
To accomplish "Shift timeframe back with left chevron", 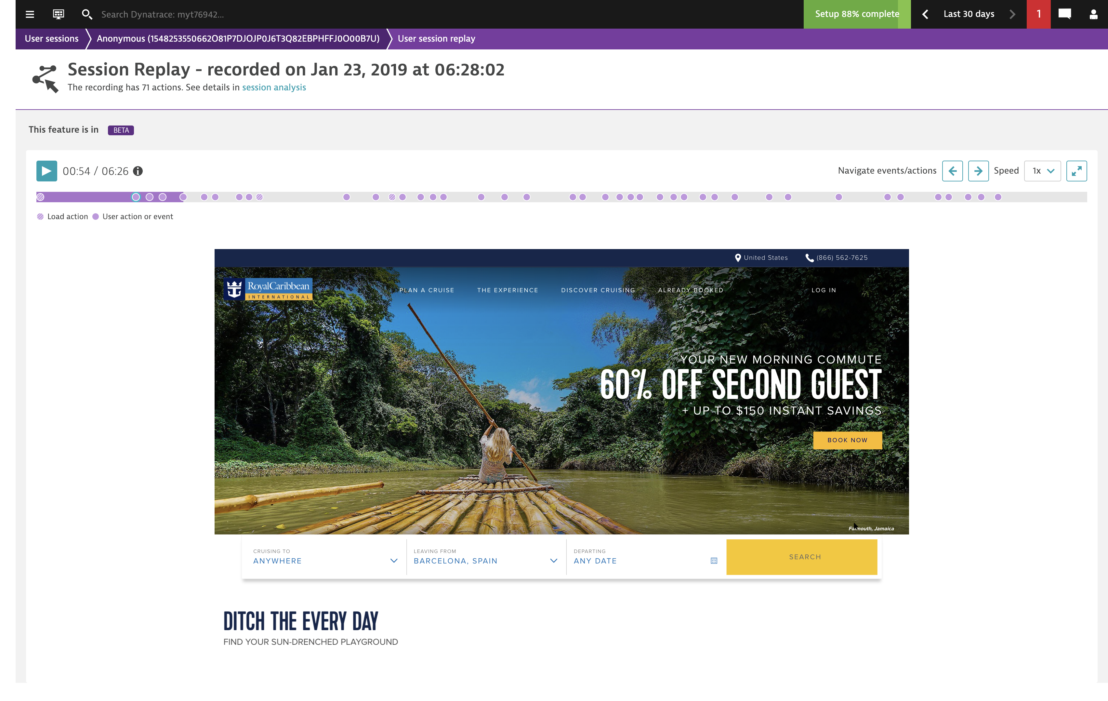I will pos(925,14).
